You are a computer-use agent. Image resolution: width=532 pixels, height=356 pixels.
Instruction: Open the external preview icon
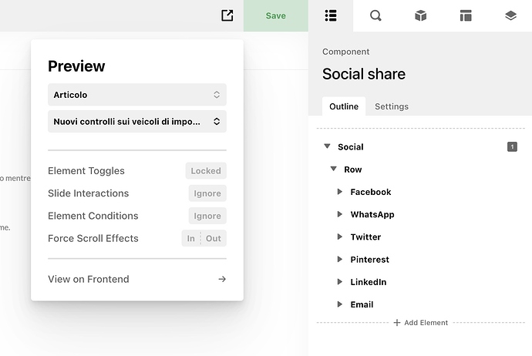point(227,15)
